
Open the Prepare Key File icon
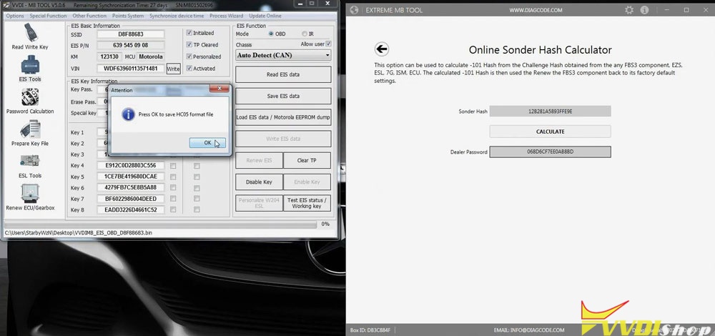click(30, 133)
